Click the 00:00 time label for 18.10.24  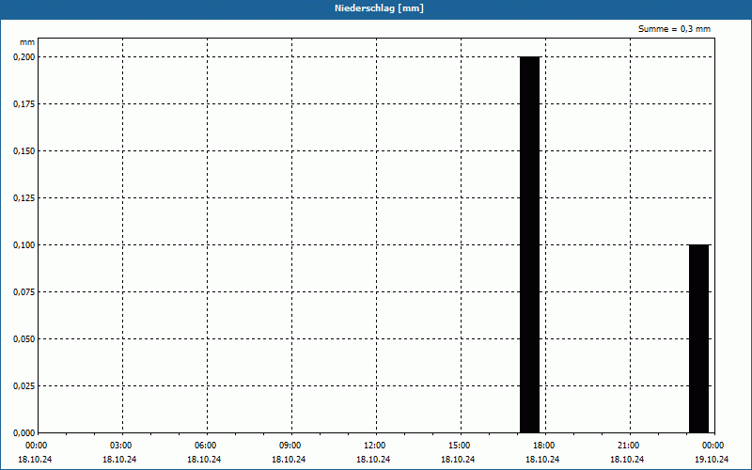click(36, 446)
